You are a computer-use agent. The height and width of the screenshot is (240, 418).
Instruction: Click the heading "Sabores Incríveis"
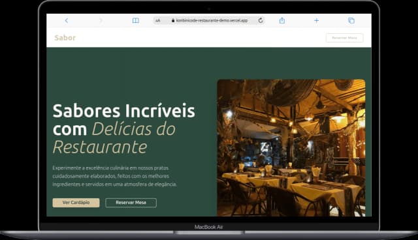[124, 111]
